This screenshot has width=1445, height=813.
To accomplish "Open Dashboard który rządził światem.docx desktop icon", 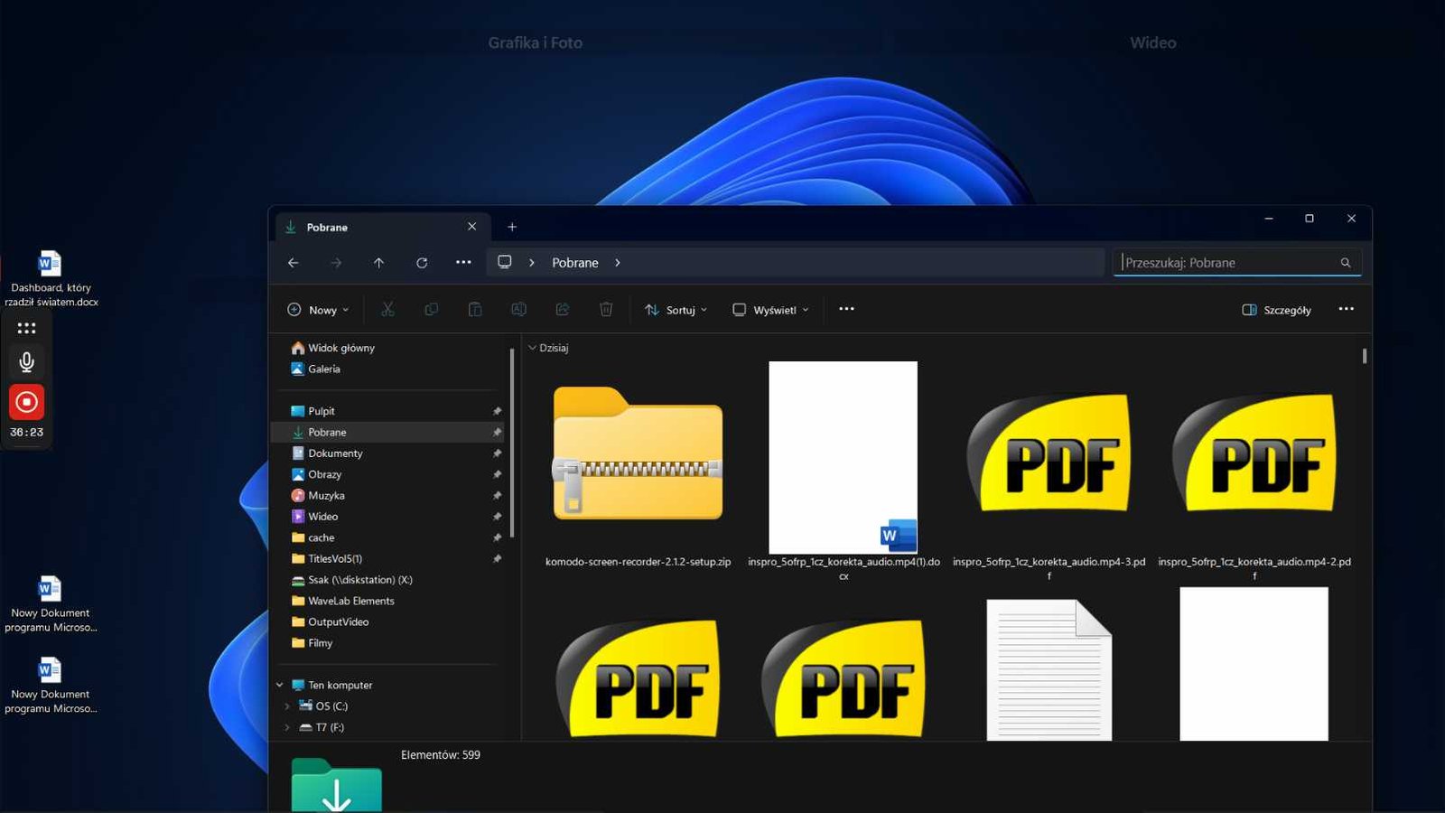I will 51,279.
